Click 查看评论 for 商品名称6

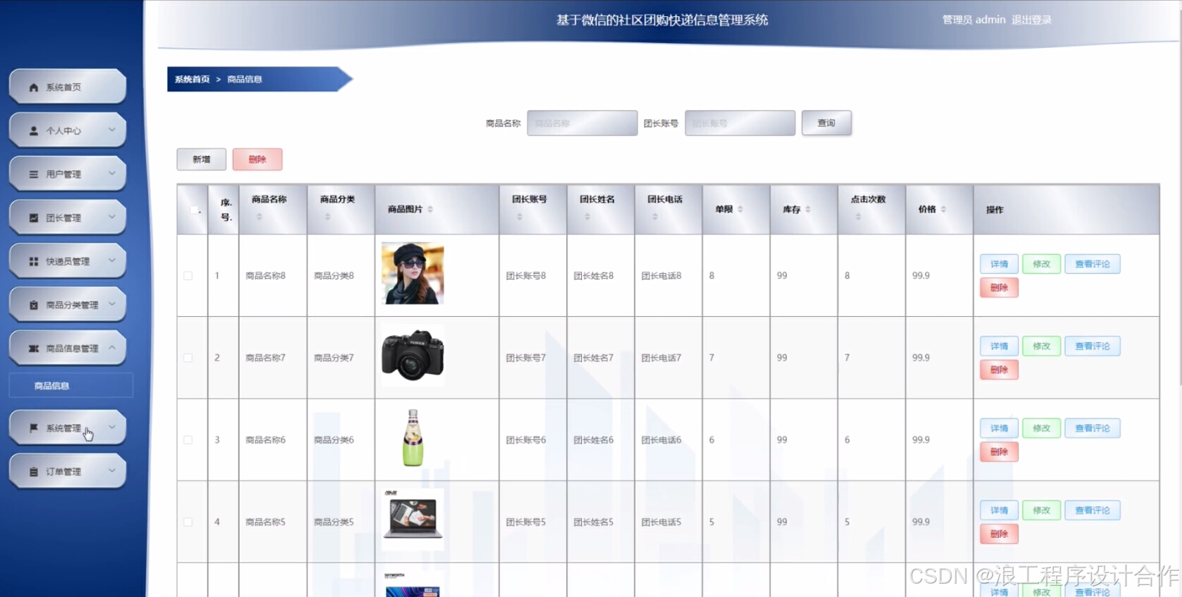[1092, 428]
